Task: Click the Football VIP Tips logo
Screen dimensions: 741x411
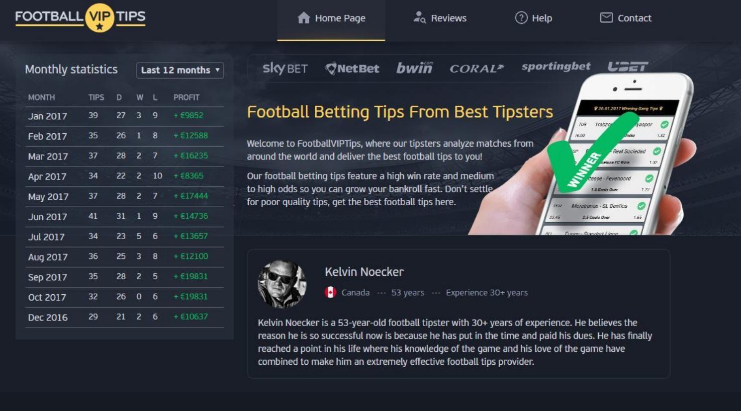Action: pos(80,17)
